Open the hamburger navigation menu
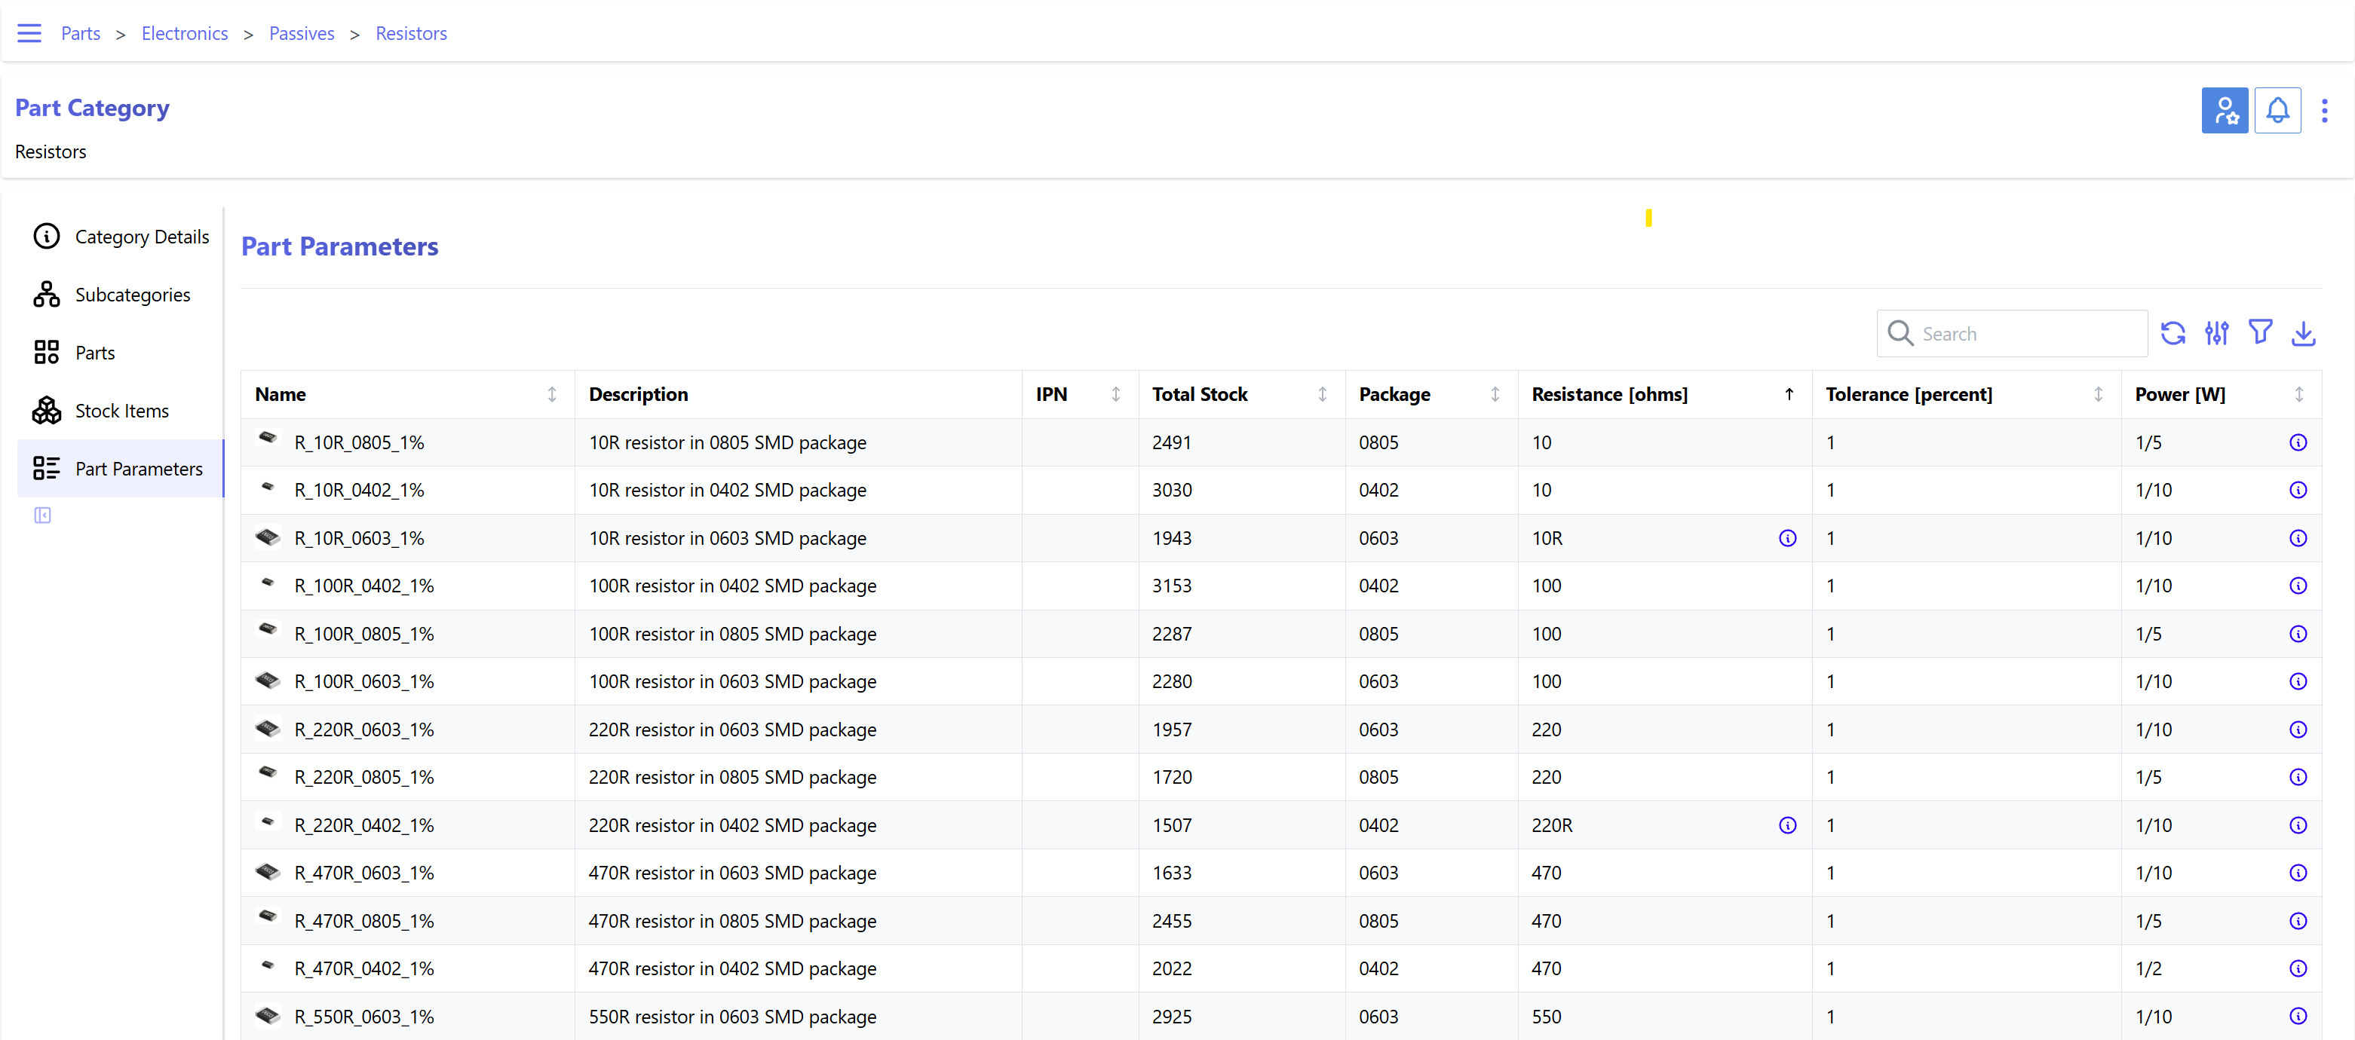The height and width of the screenshot is (1040, 2355). point(29,34)
